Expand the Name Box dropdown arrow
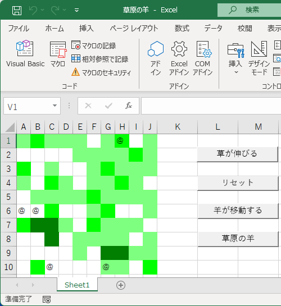 (x=55, y=106)
